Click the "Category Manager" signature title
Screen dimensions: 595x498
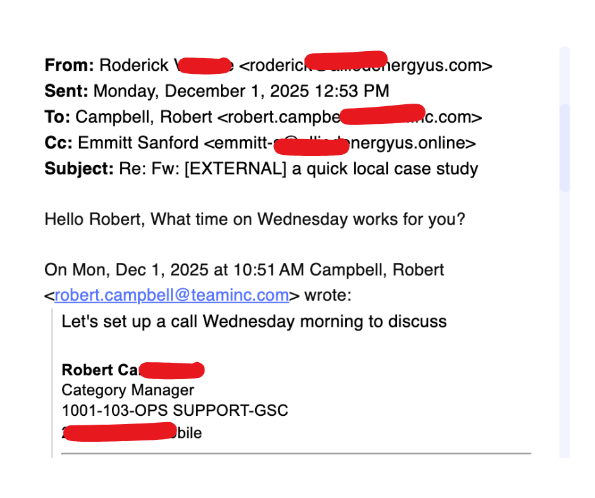pyautogui.click(x=127, y=390)
